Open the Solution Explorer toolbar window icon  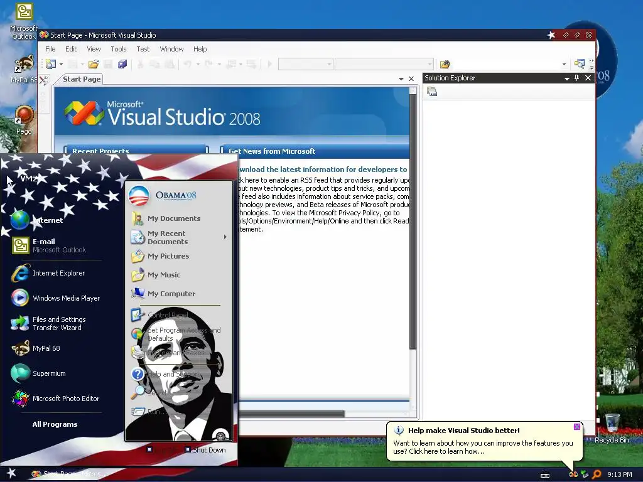[x=579, y=63]
